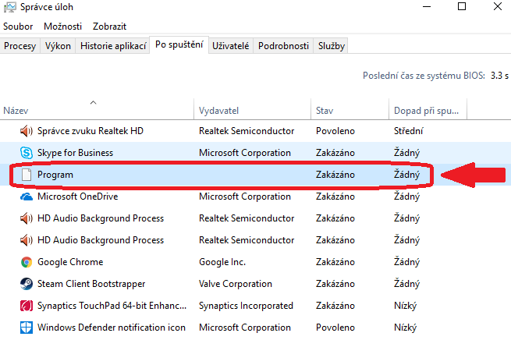Click the Valve Corporation publisher cell
Image resolution: width=511 pixels, height=340 pixels.
tap(236, 284)
